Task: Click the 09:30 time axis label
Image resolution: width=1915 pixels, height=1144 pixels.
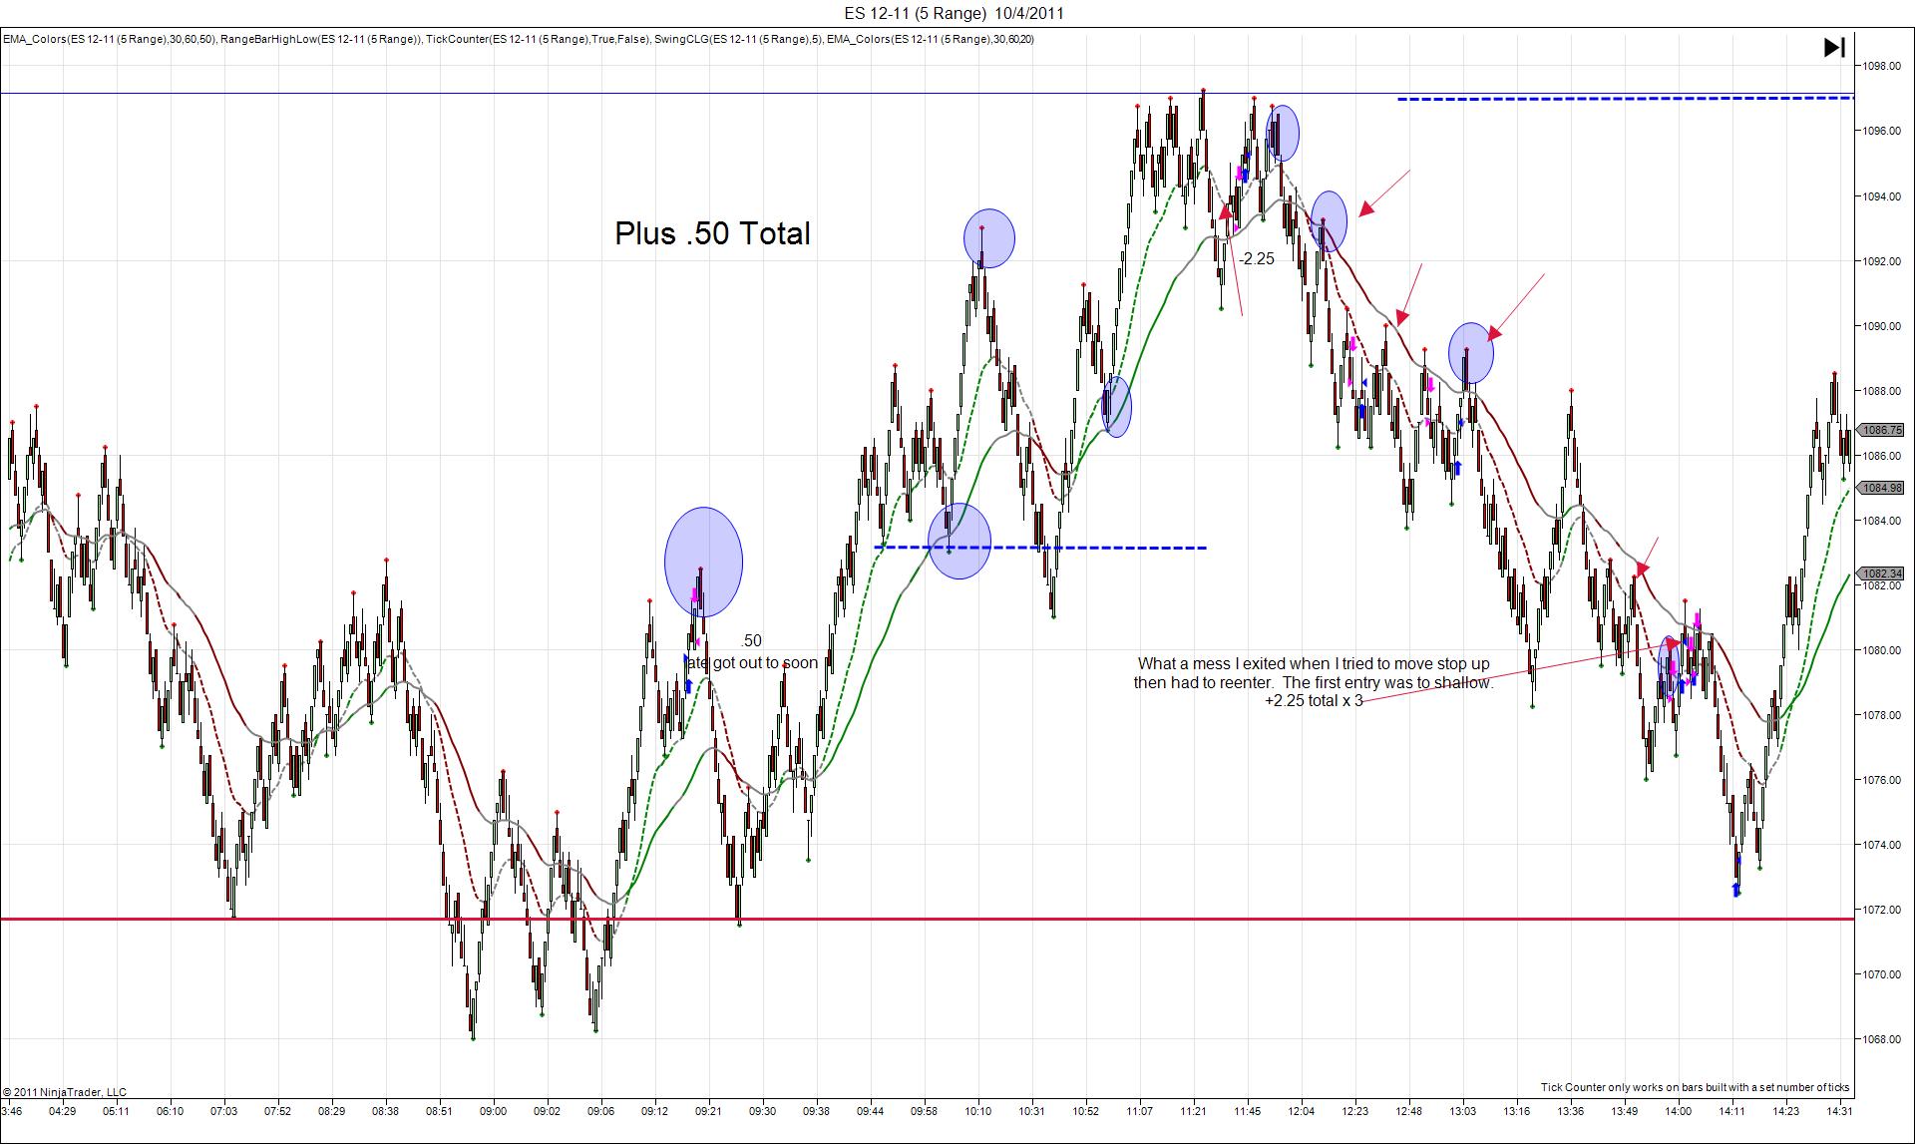Action: (x=762, y=1111)
